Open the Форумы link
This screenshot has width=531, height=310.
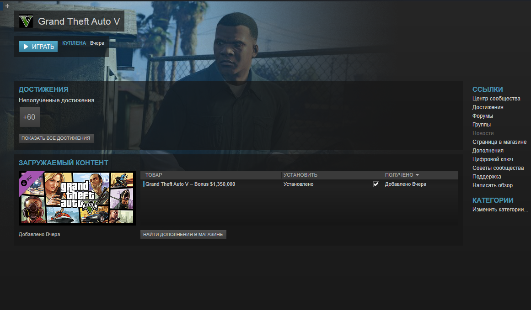click(483, 116)
